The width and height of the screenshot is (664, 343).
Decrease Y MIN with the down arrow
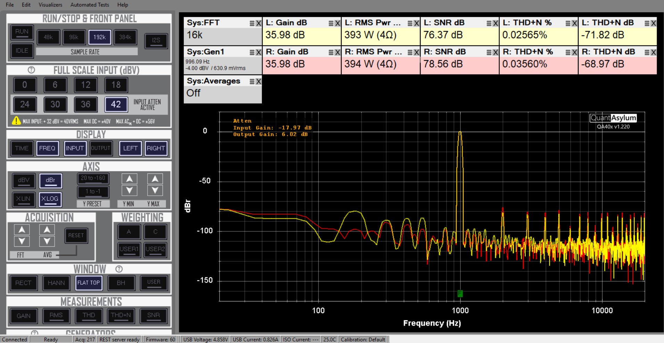click(x=129, y=190)
